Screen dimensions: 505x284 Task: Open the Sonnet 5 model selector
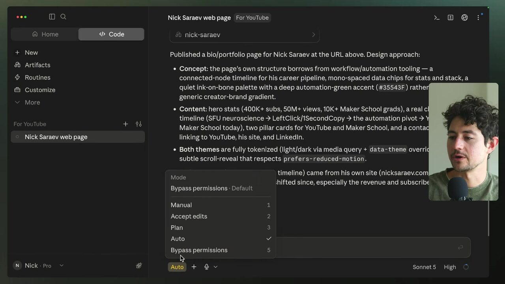click(x=424, y=267)
